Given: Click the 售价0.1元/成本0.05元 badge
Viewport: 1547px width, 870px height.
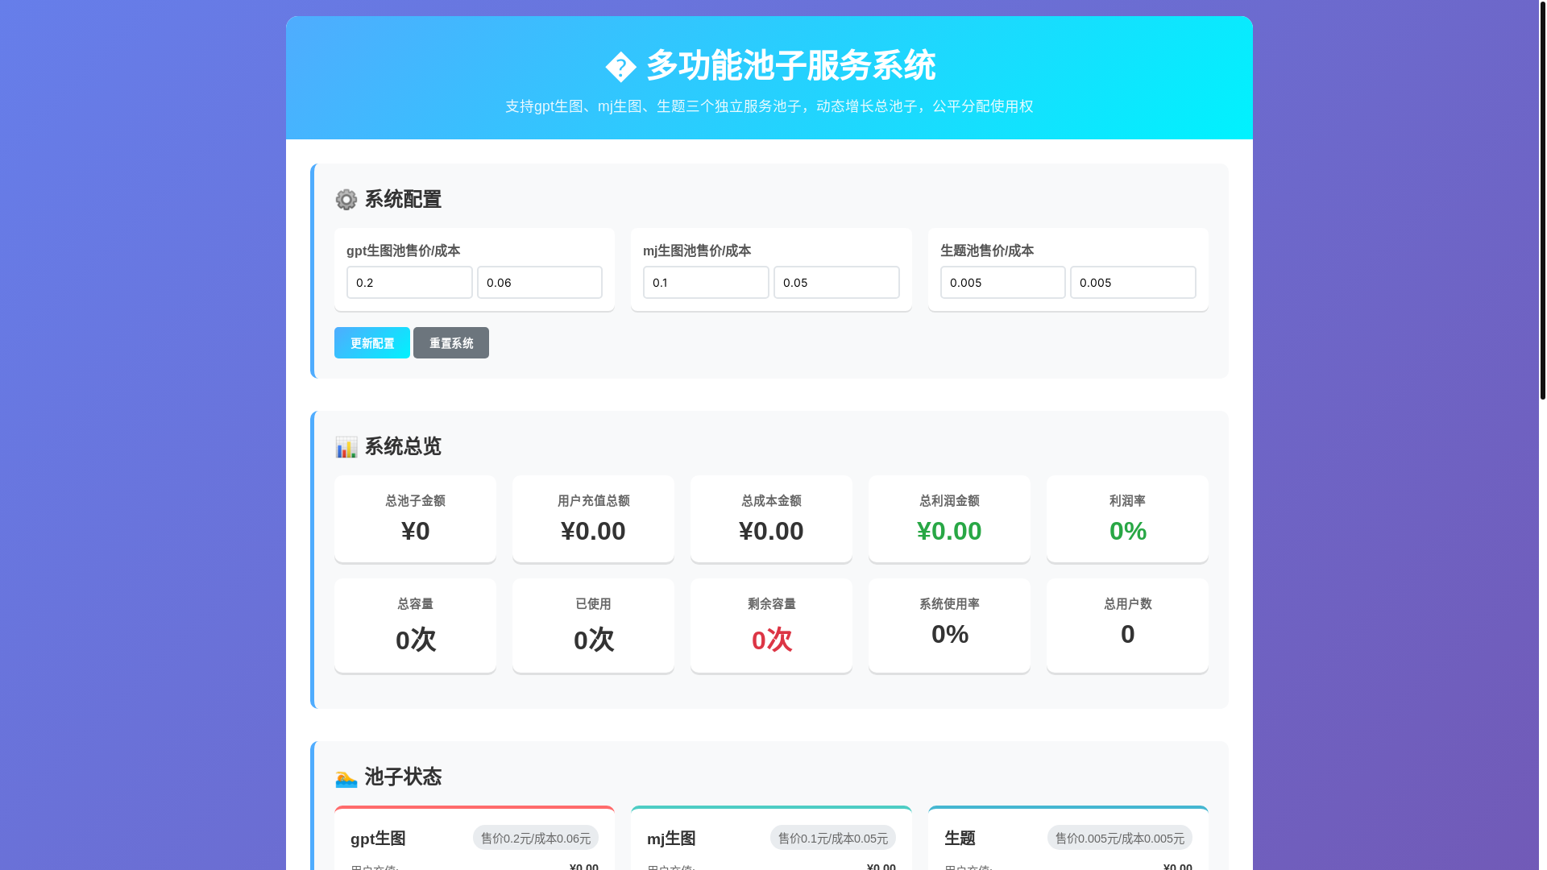Looking at the screenshot, I should pyautogui.click(x=833, y=838).
